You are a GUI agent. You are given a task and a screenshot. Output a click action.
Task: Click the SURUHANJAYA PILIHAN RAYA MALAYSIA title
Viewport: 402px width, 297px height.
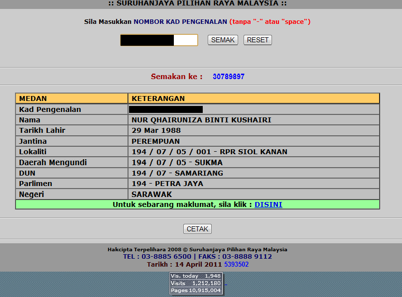coord(197,3)
